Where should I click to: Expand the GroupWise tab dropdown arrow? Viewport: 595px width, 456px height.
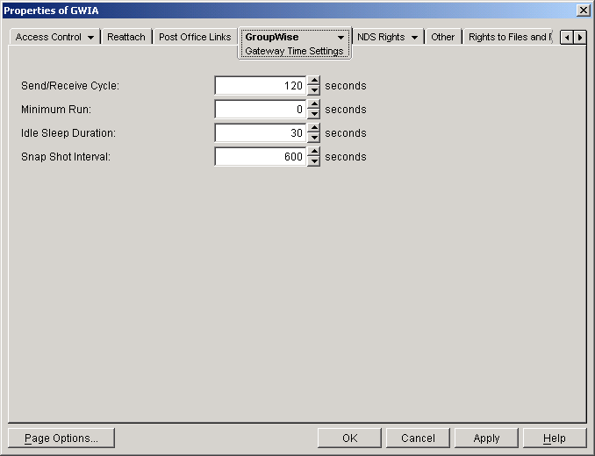pos(341,38)
